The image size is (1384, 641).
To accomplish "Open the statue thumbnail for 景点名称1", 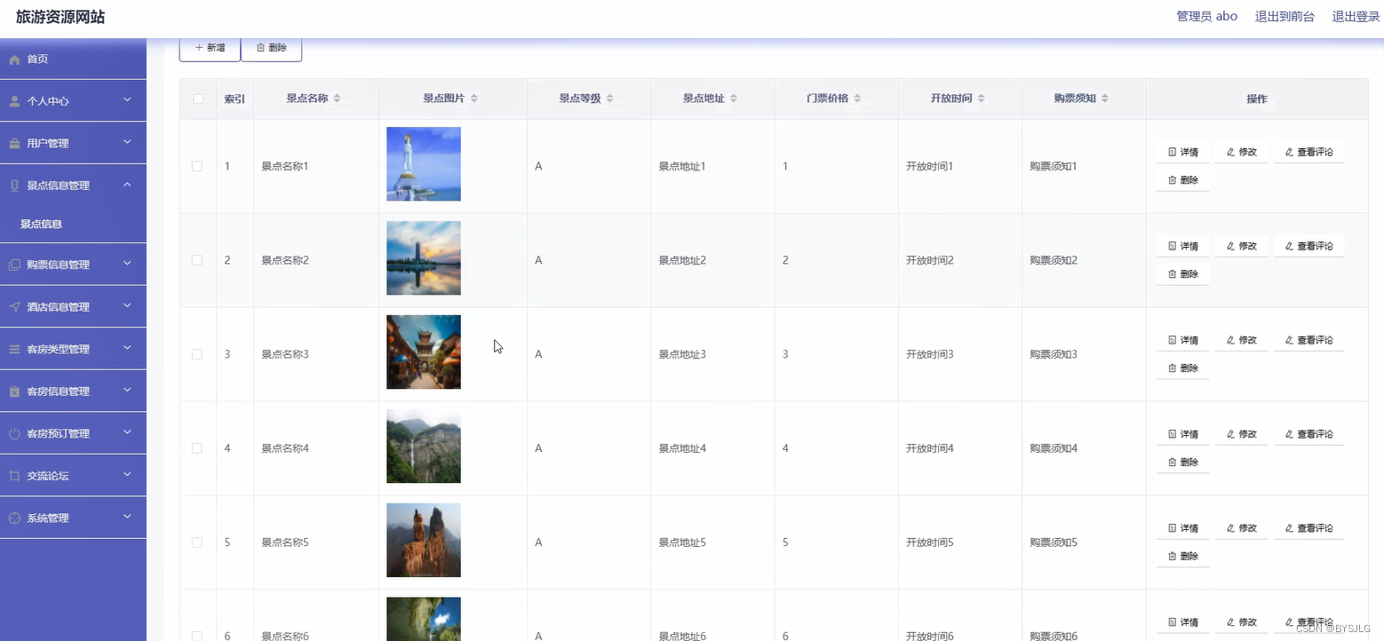I will pyautogui.click(x=424, y=164).
